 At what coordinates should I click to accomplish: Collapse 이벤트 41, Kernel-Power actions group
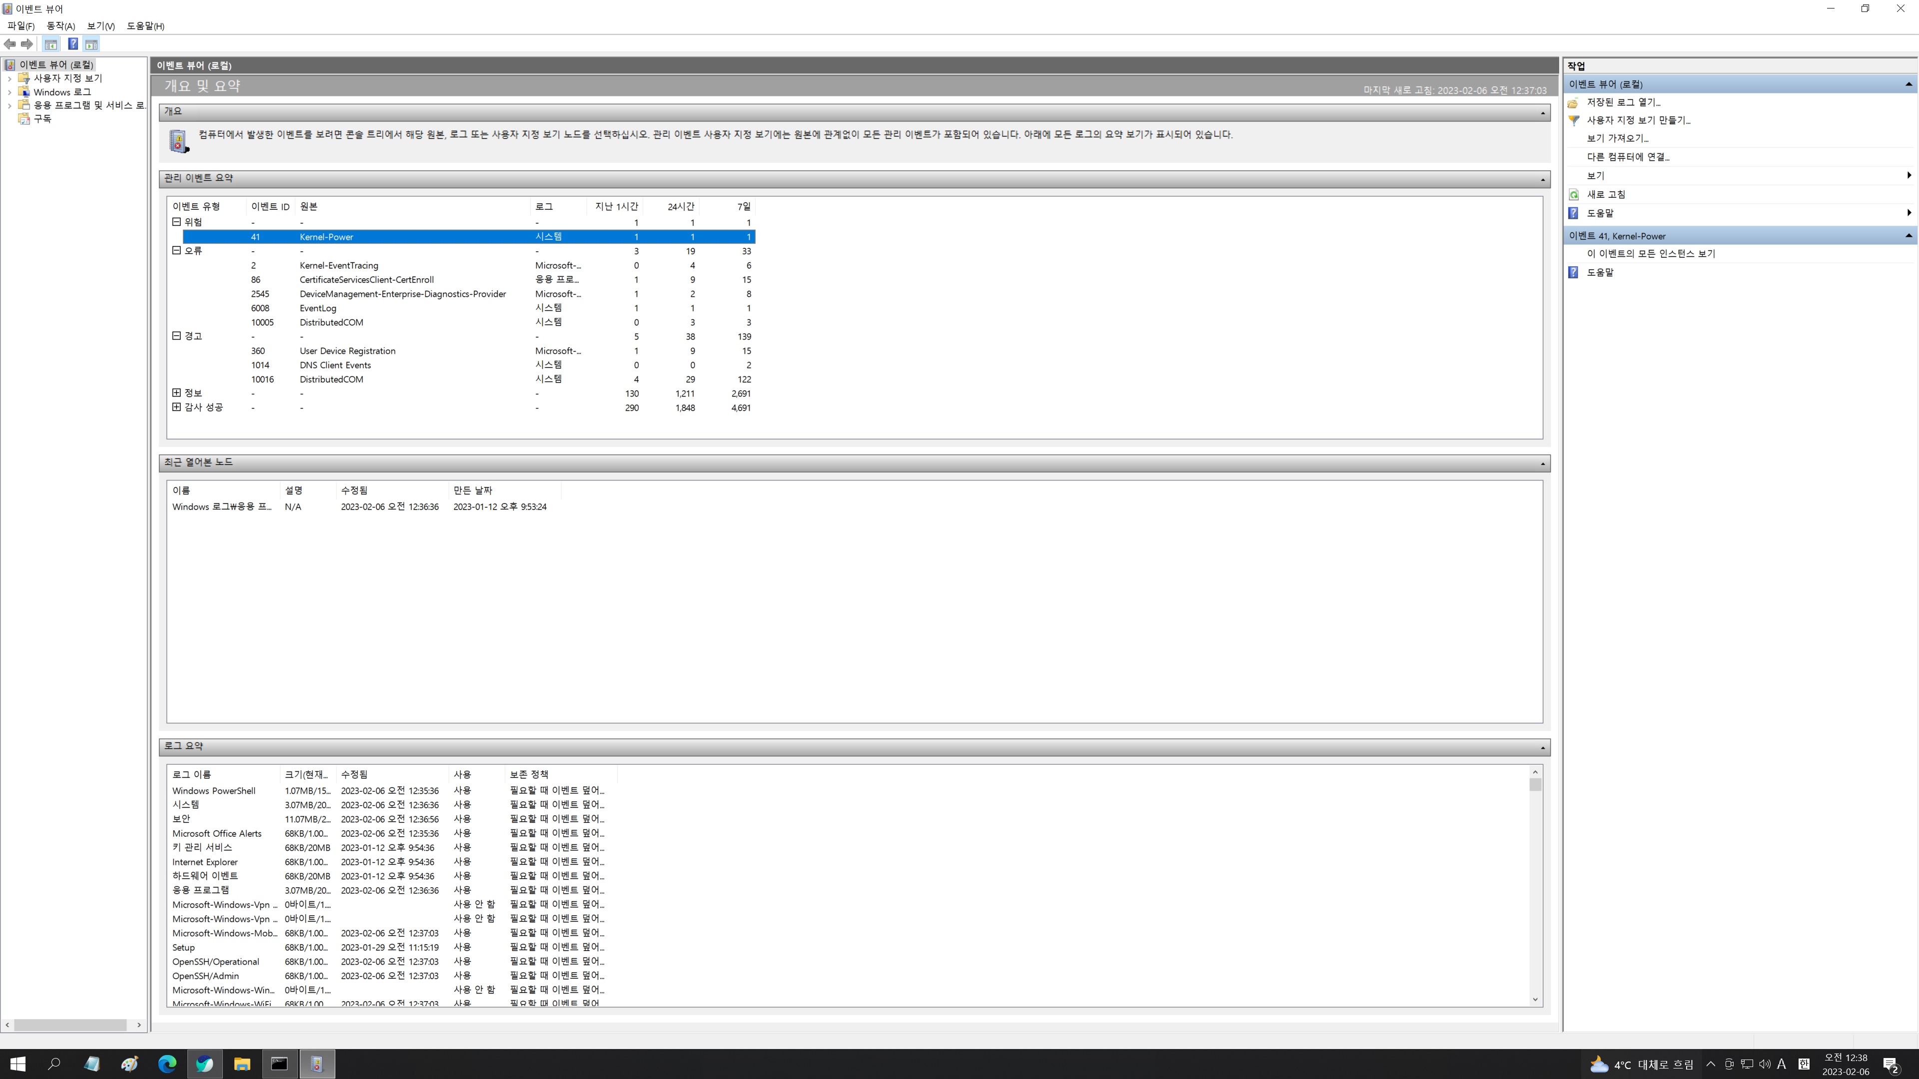(x=1909, y=236)
